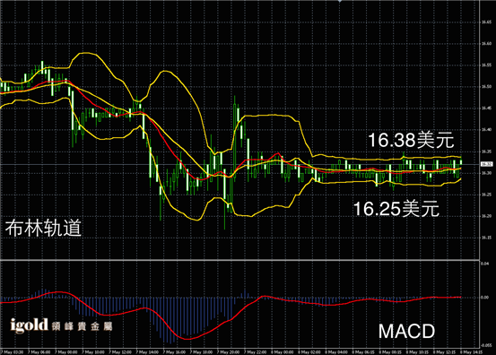The image size is (496, 355).
Task: Click the 領峰貴金屬 brand text
Action: click(x=82, y=326)
